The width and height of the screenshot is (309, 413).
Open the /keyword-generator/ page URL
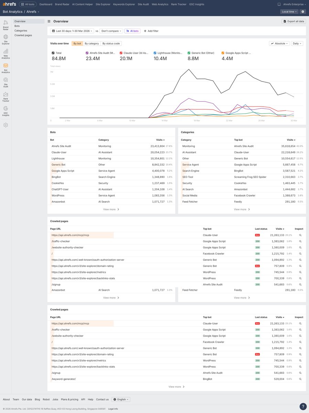pos(64,379)
